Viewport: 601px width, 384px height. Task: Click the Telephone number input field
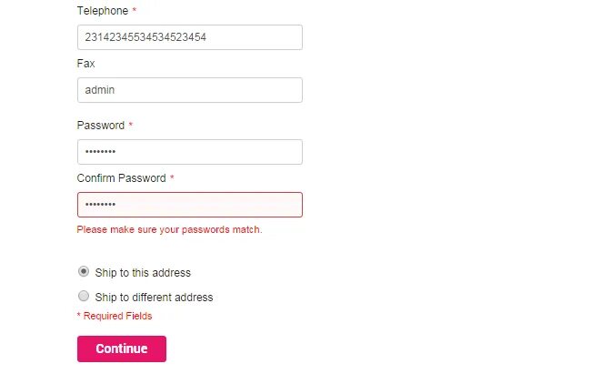[189, 37]
